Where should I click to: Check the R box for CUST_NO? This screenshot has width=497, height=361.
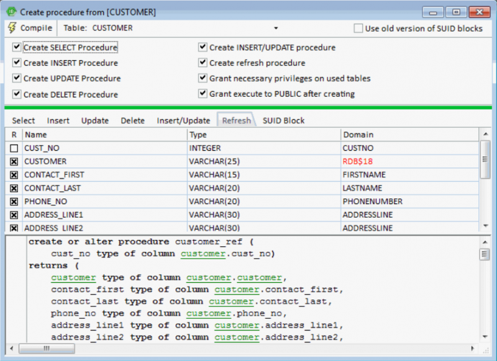coord(14,148)
